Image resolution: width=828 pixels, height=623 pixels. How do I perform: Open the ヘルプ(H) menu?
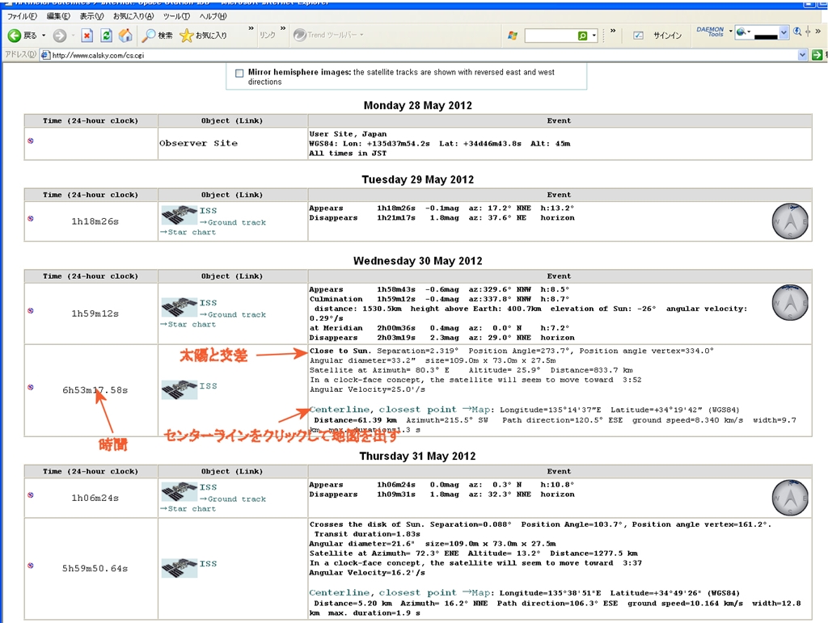coord(213,16)
